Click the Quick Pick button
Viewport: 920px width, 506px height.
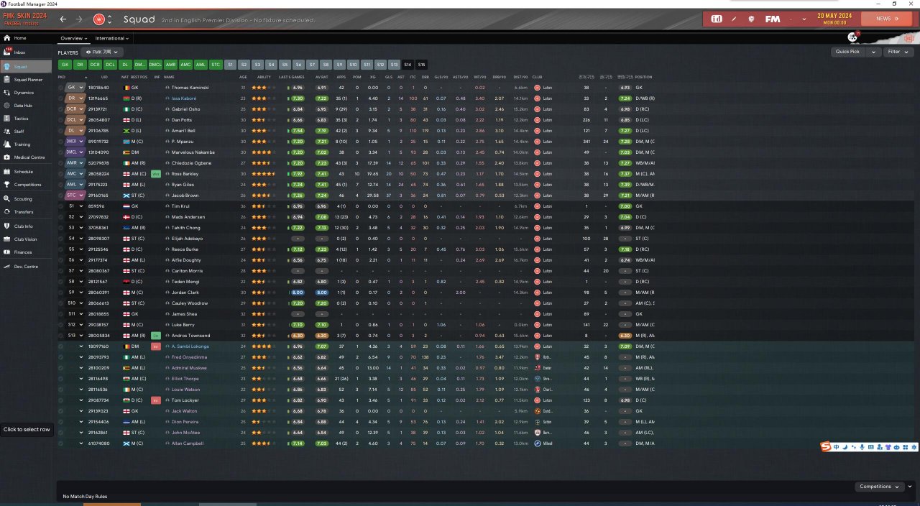[848, 52]
